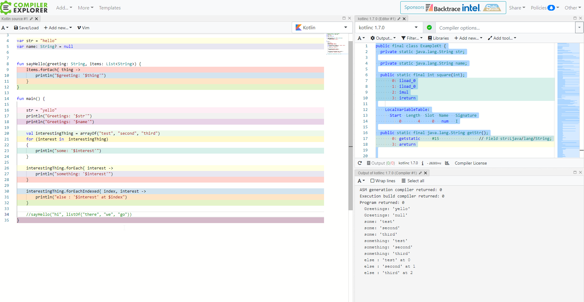Close the Kotlin source #1 tab
This screenshot has width=584, height=302.
(37, 19)
